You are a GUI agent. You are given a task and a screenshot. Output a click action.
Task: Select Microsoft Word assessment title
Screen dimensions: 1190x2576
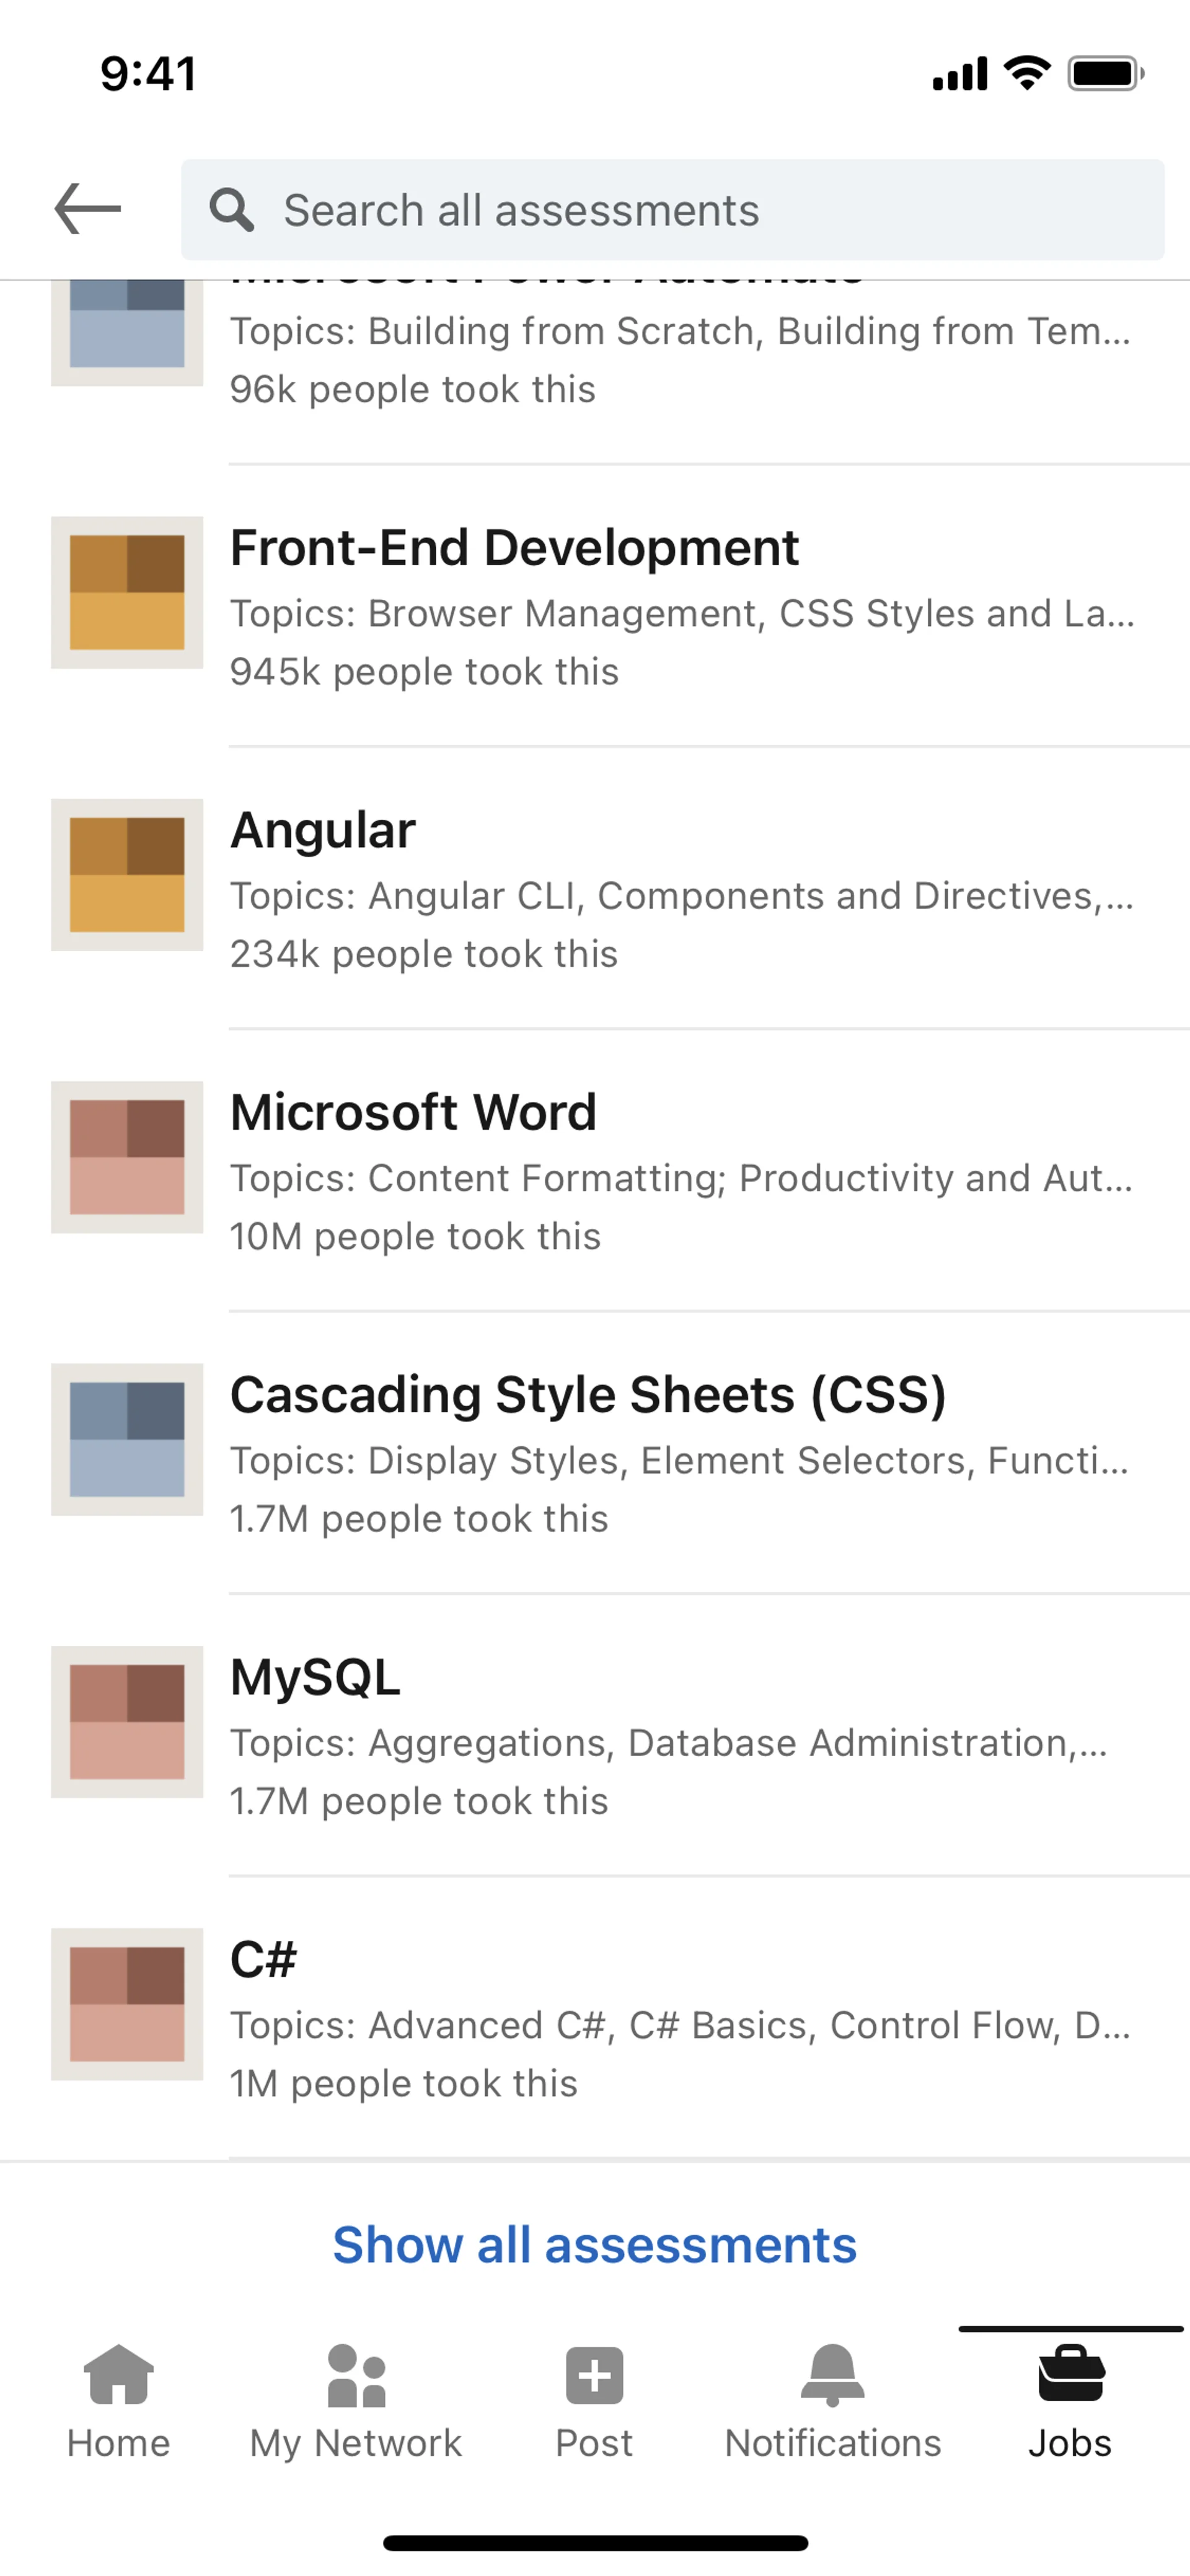[413, 1112]
